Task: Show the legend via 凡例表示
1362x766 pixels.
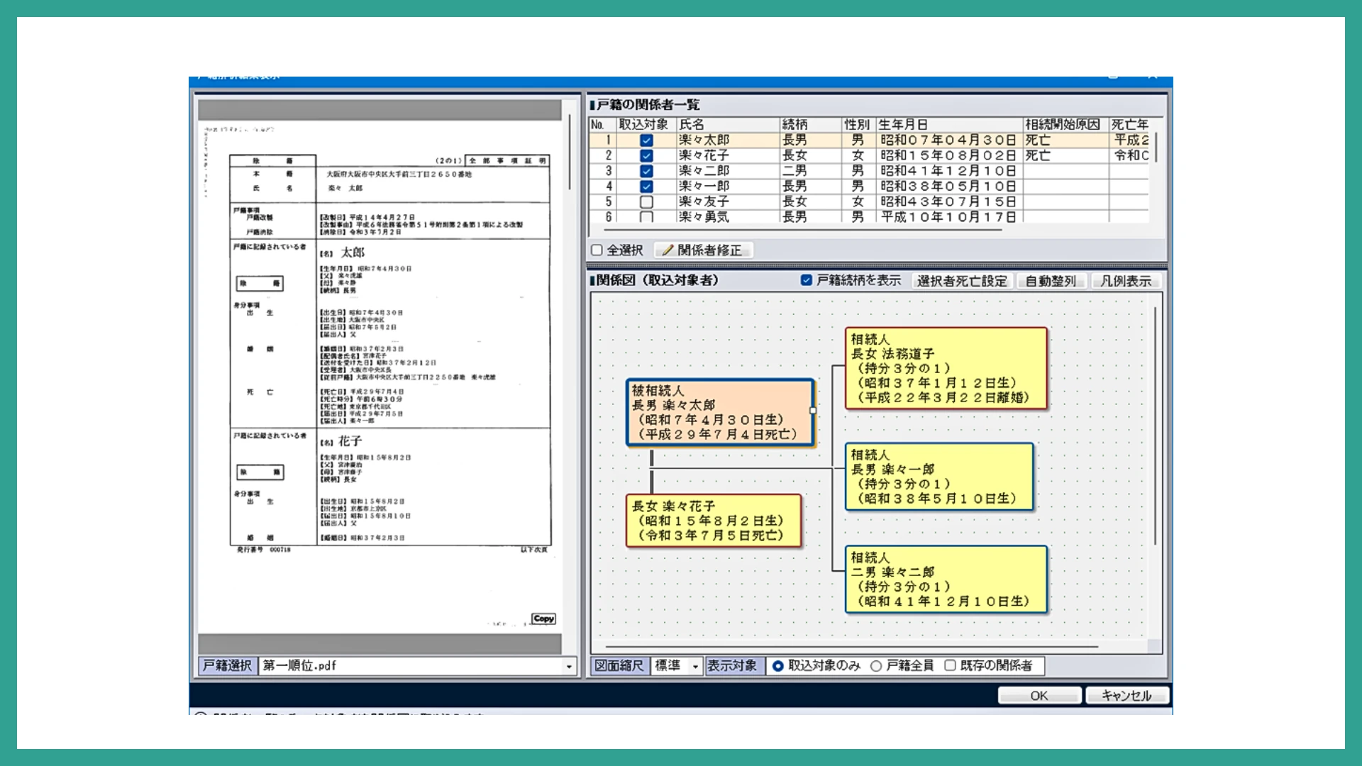Action: click(x=1126, y=281)
